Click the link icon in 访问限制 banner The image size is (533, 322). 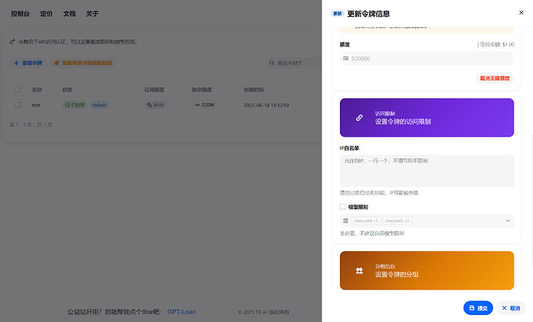click(359, 118)
